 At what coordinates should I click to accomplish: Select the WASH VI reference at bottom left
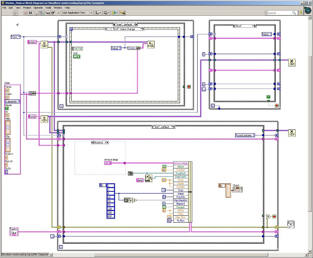click(x=14, y=232)
